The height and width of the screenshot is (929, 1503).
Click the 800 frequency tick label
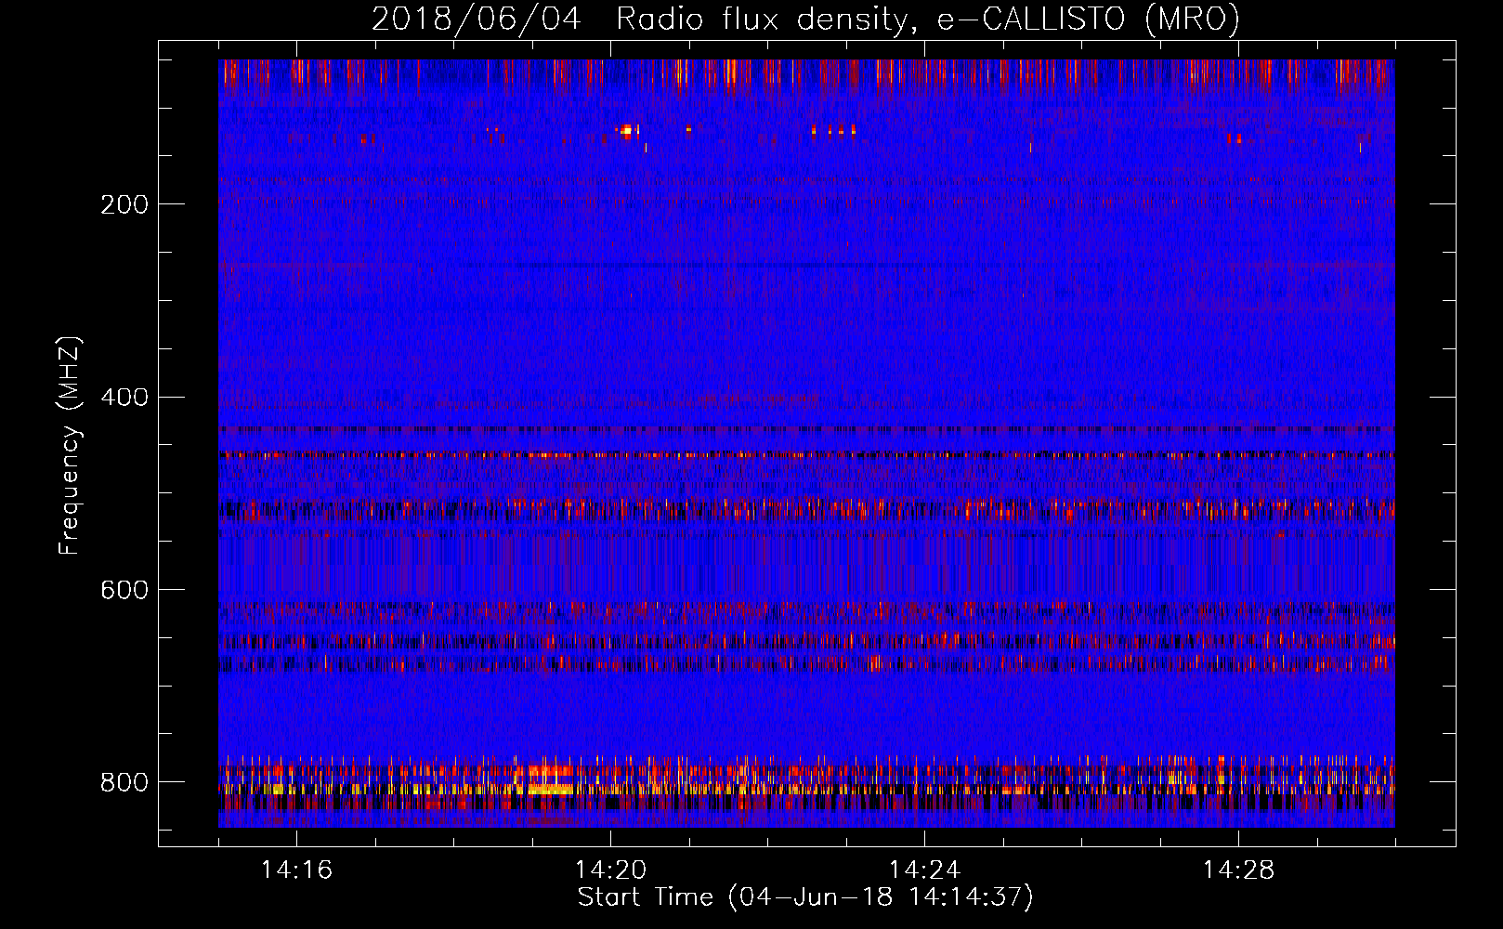[124, 783]
